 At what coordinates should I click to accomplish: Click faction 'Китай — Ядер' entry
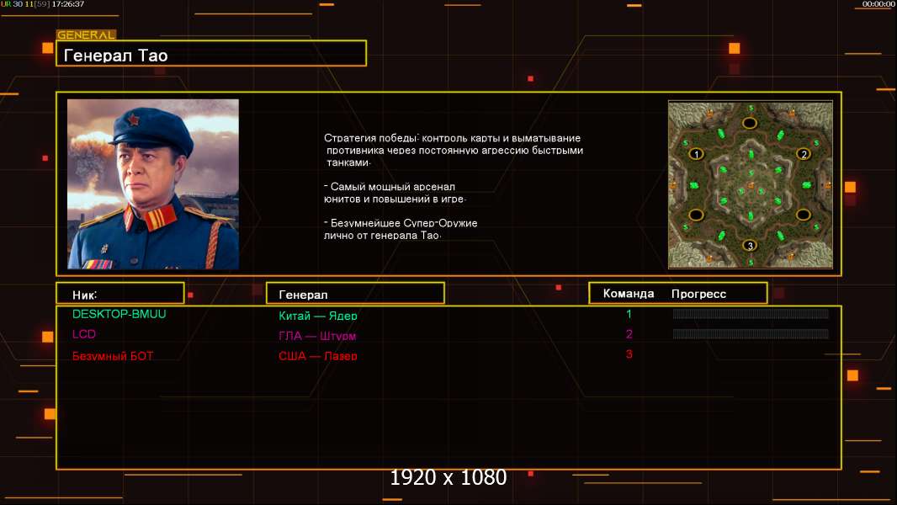(x=318, y=315)
